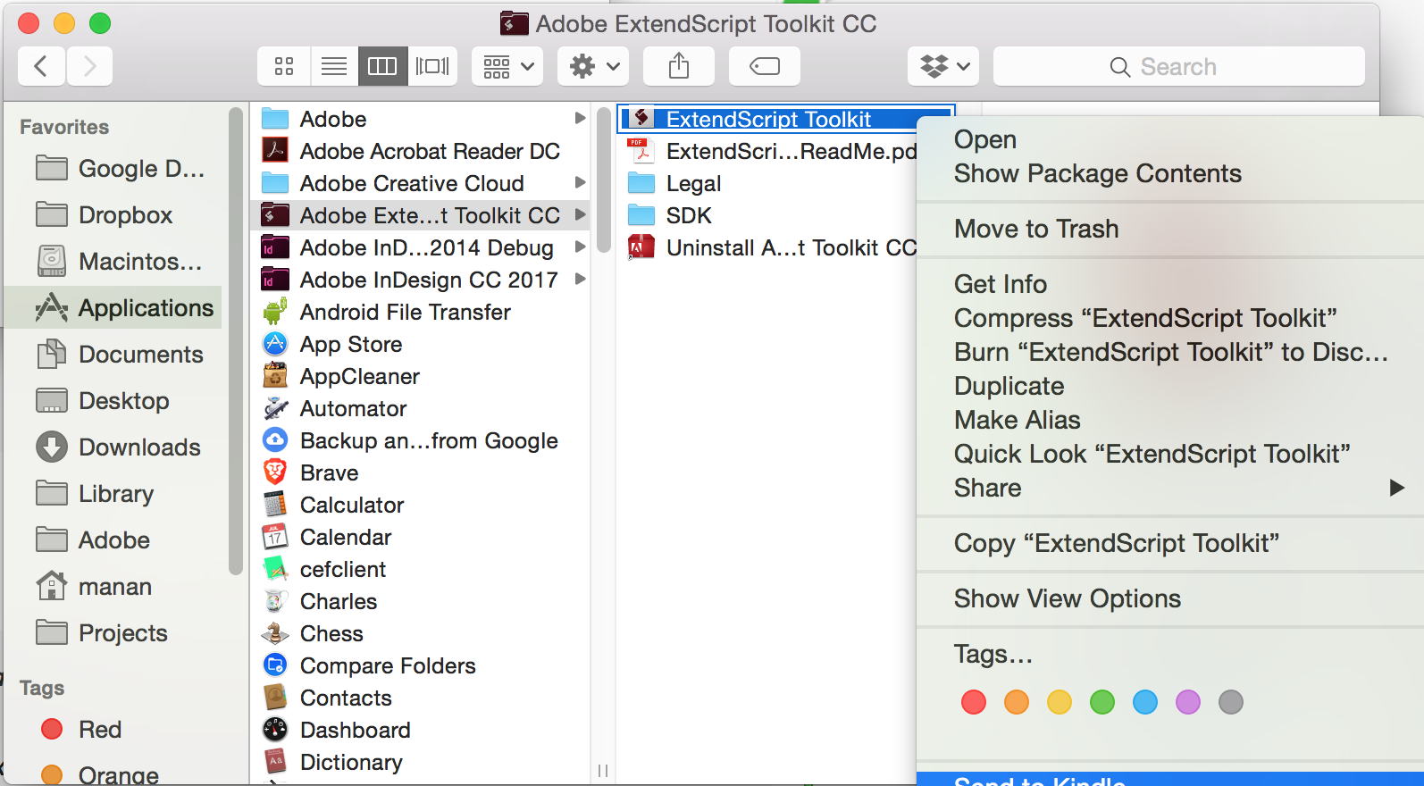
Task: Open the gear action menu
Action: tap(593, 66)
